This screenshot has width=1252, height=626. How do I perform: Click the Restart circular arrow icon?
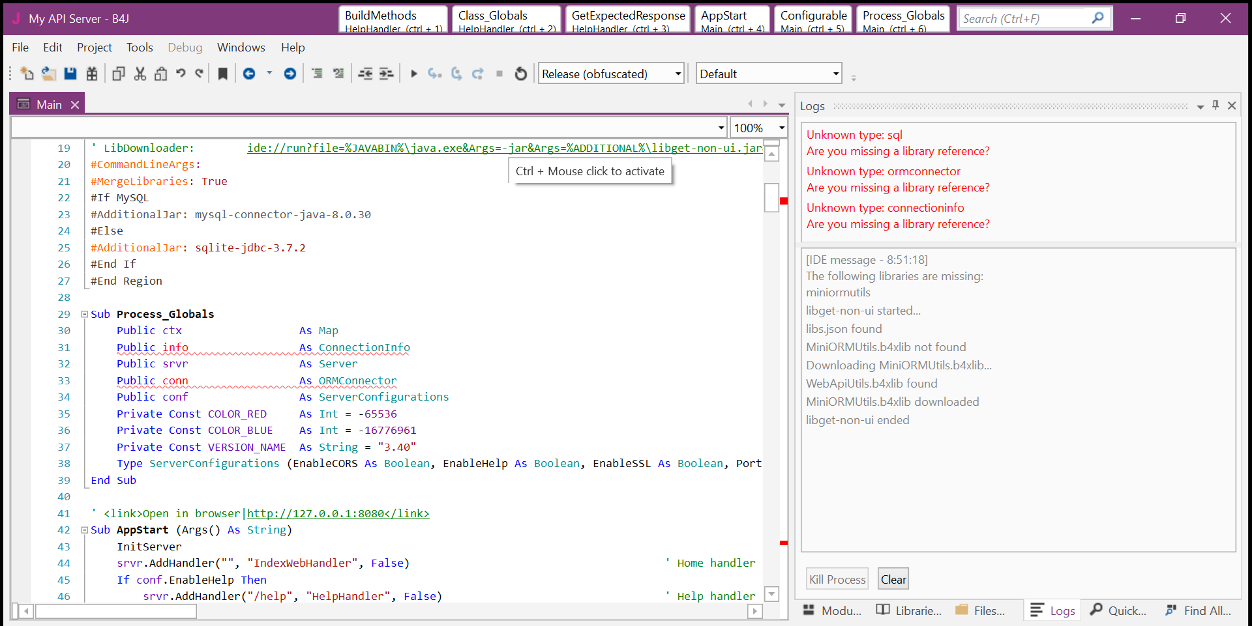[x=520, y=74]
